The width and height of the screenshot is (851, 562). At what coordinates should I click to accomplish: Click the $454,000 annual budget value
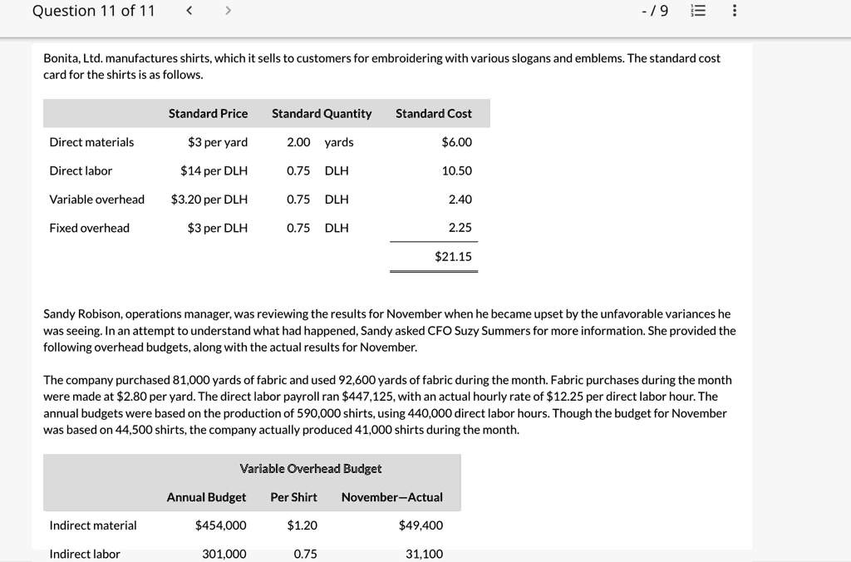coord(220,525)
